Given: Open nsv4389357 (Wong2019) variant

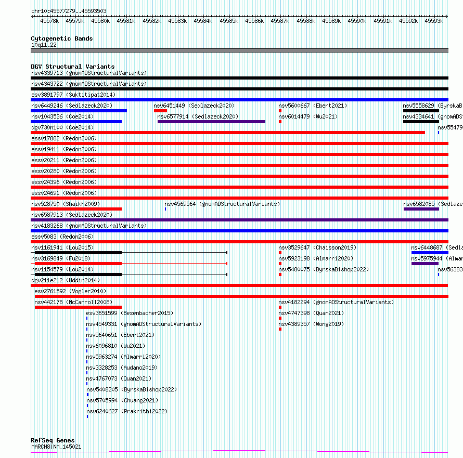Looking at the screenshot, I should tap(311, 324).
